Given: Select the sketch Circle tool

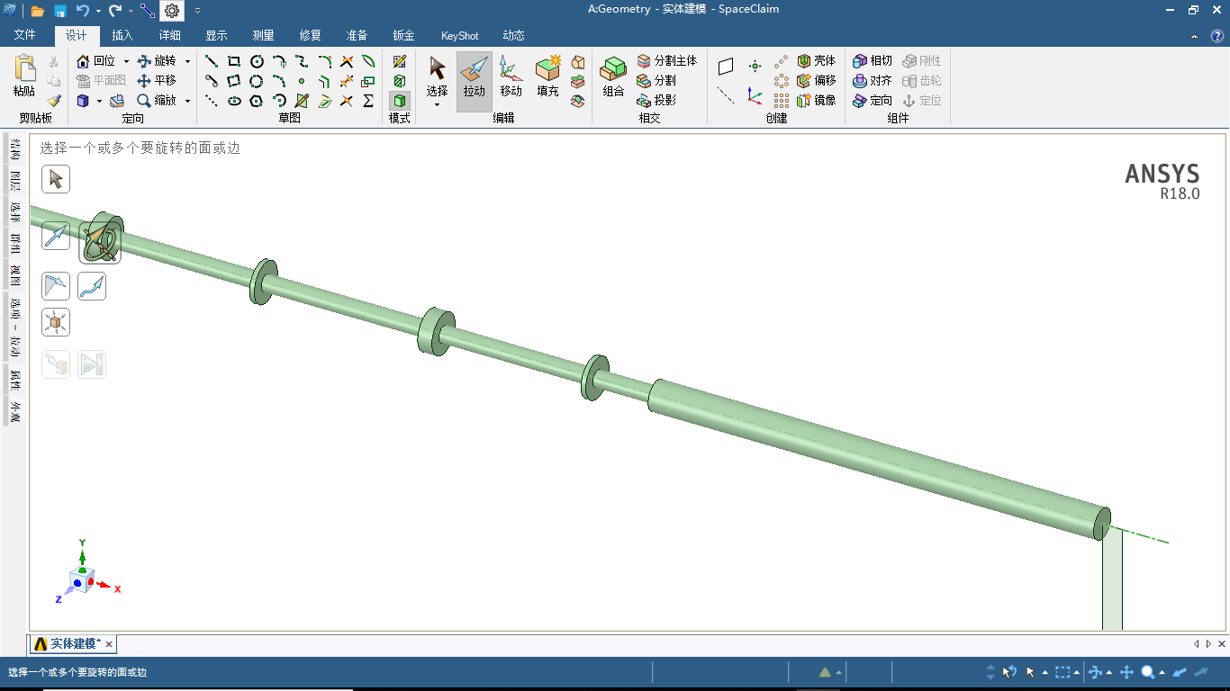Looking at the screenshot, I should click(x=257, y=61).
